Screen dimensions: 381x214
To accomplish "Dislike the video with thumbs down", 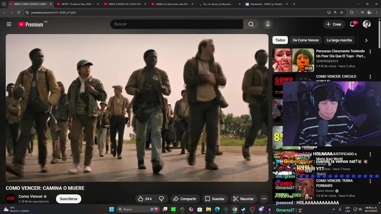I will 161,199.
